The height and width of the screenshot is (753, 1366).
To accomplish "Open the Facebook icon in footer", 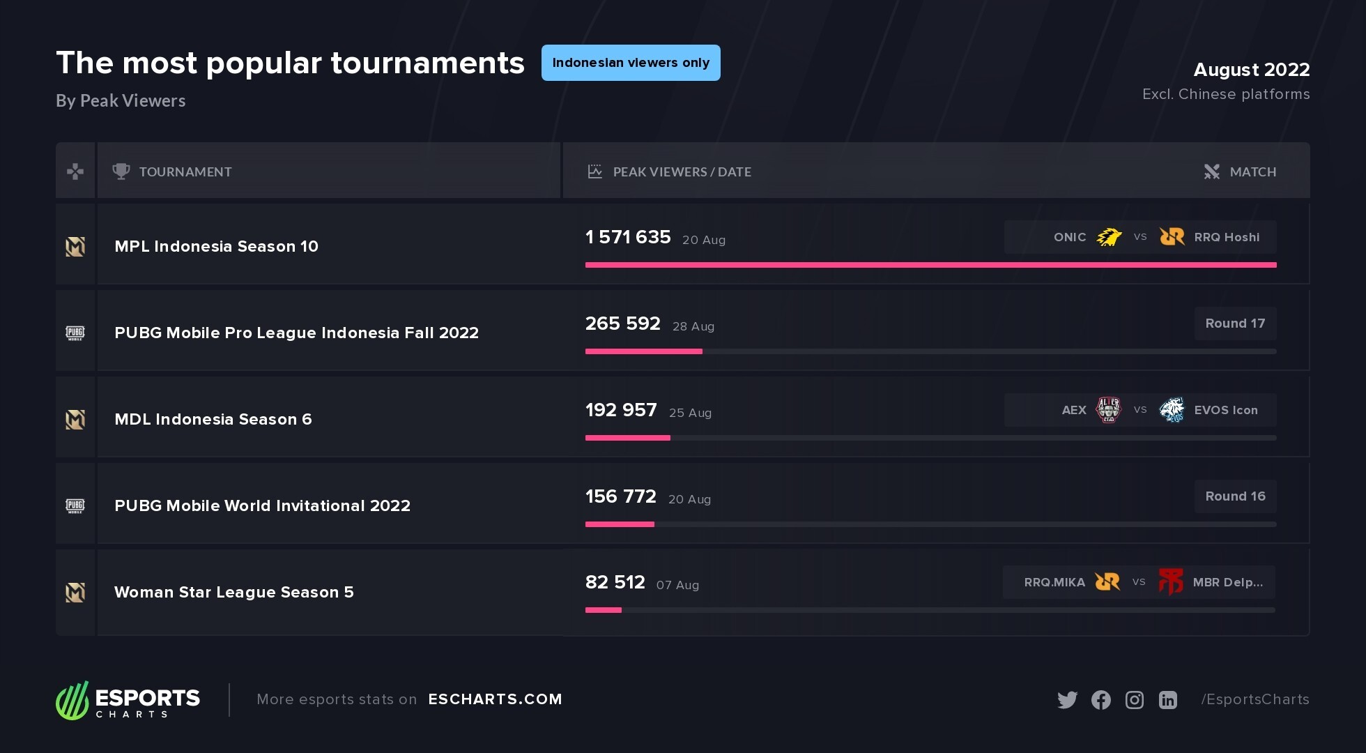I will (1101, 700).
